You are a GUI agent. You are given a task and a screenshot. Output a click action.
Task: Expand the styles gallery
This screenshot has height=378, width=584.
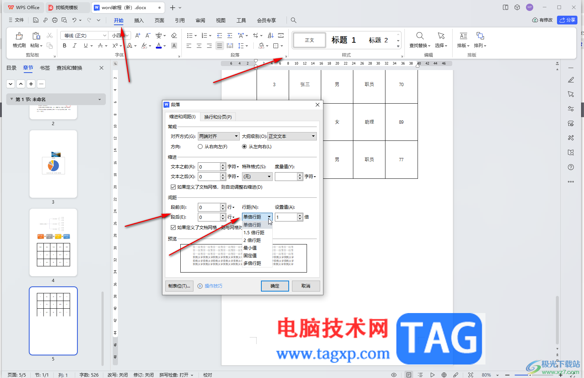(398, 46)
